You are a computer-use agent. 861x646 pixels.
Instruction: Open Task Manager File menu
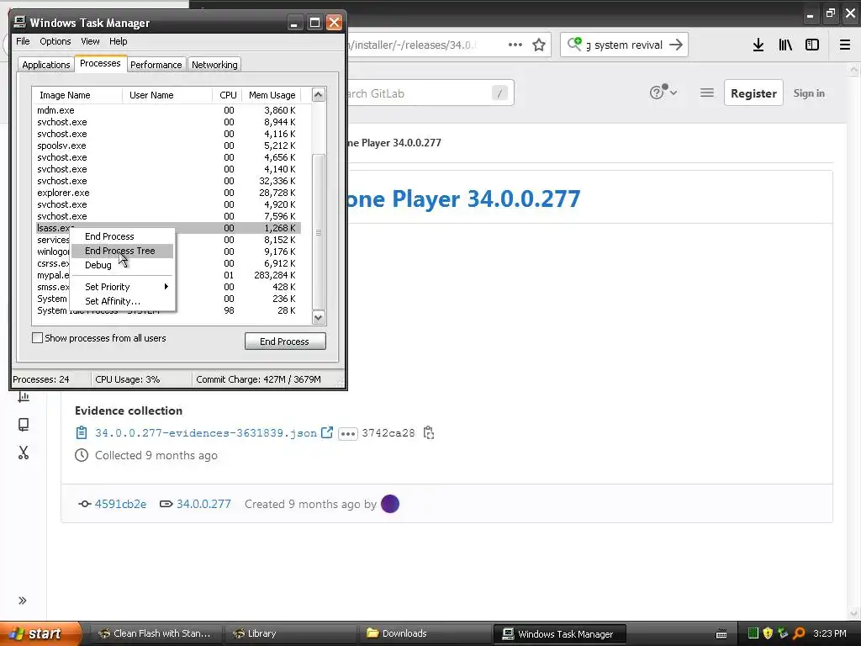tap(23, 41)
